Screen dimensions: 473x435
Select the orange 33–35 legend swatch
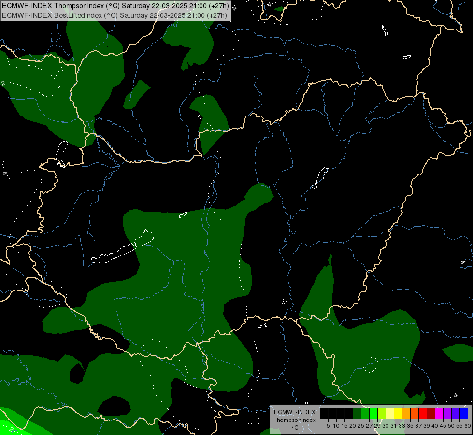point(406,413)
